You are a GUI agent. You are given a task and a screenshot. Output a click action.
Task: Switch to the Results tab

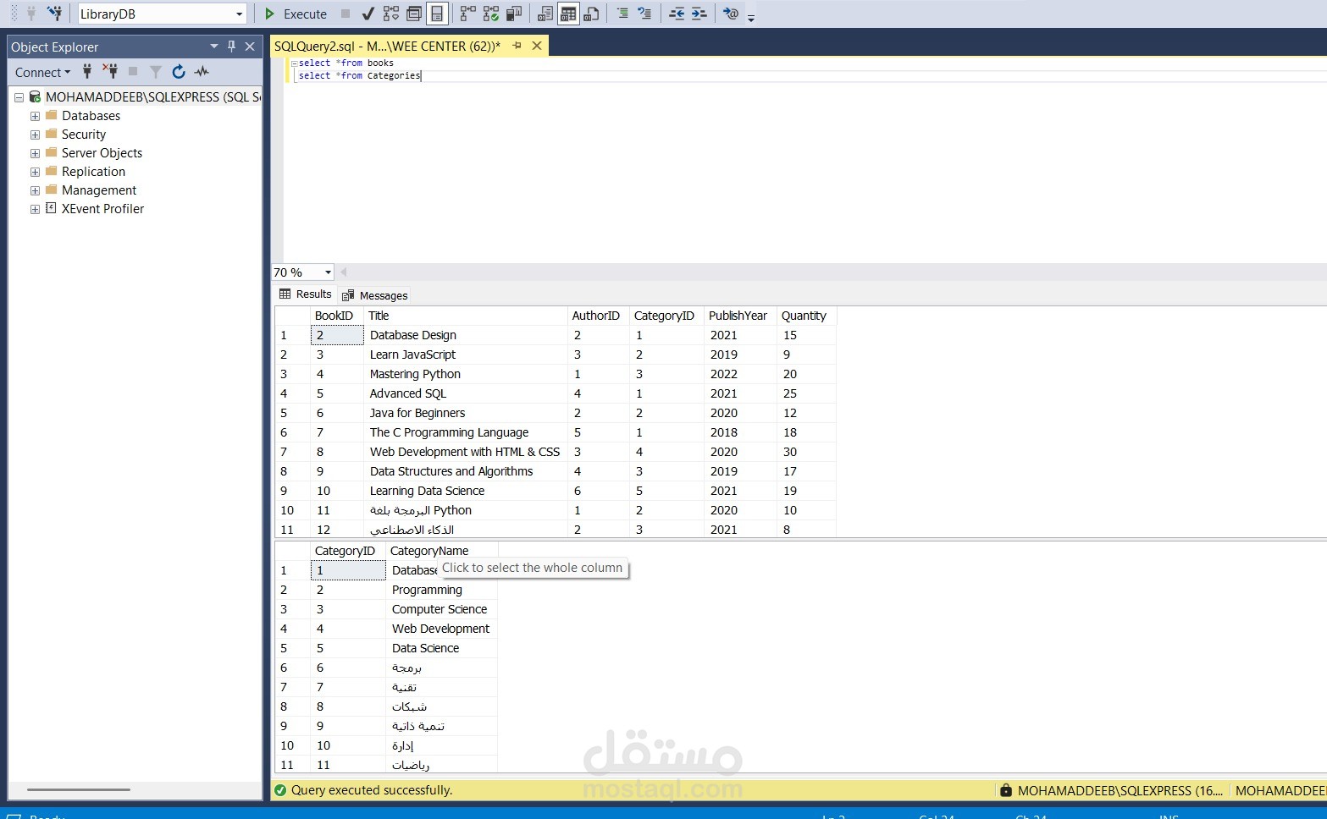306,294
